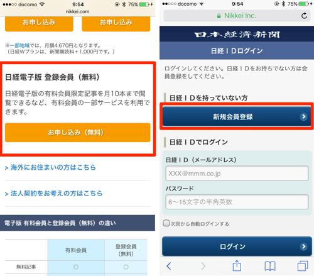Screen dimensions: 314x276
Task: Tap the lock icon beside Nikkei Inc.
Action: (219, 16)
